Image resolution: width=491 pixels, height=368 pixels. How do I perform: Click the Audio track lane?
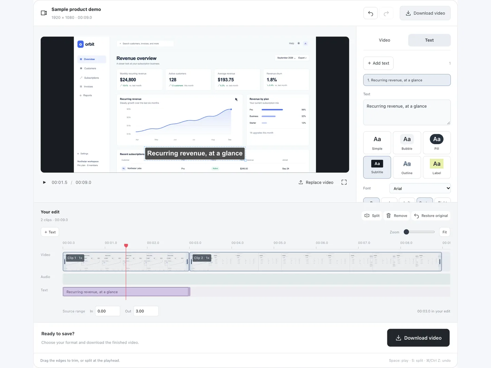point(256,279)
